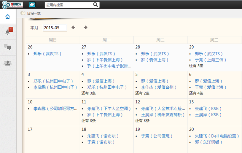242x153 pixels.
Task: Open 王润泽（KSB）entry
Action: tap(208, 115)
